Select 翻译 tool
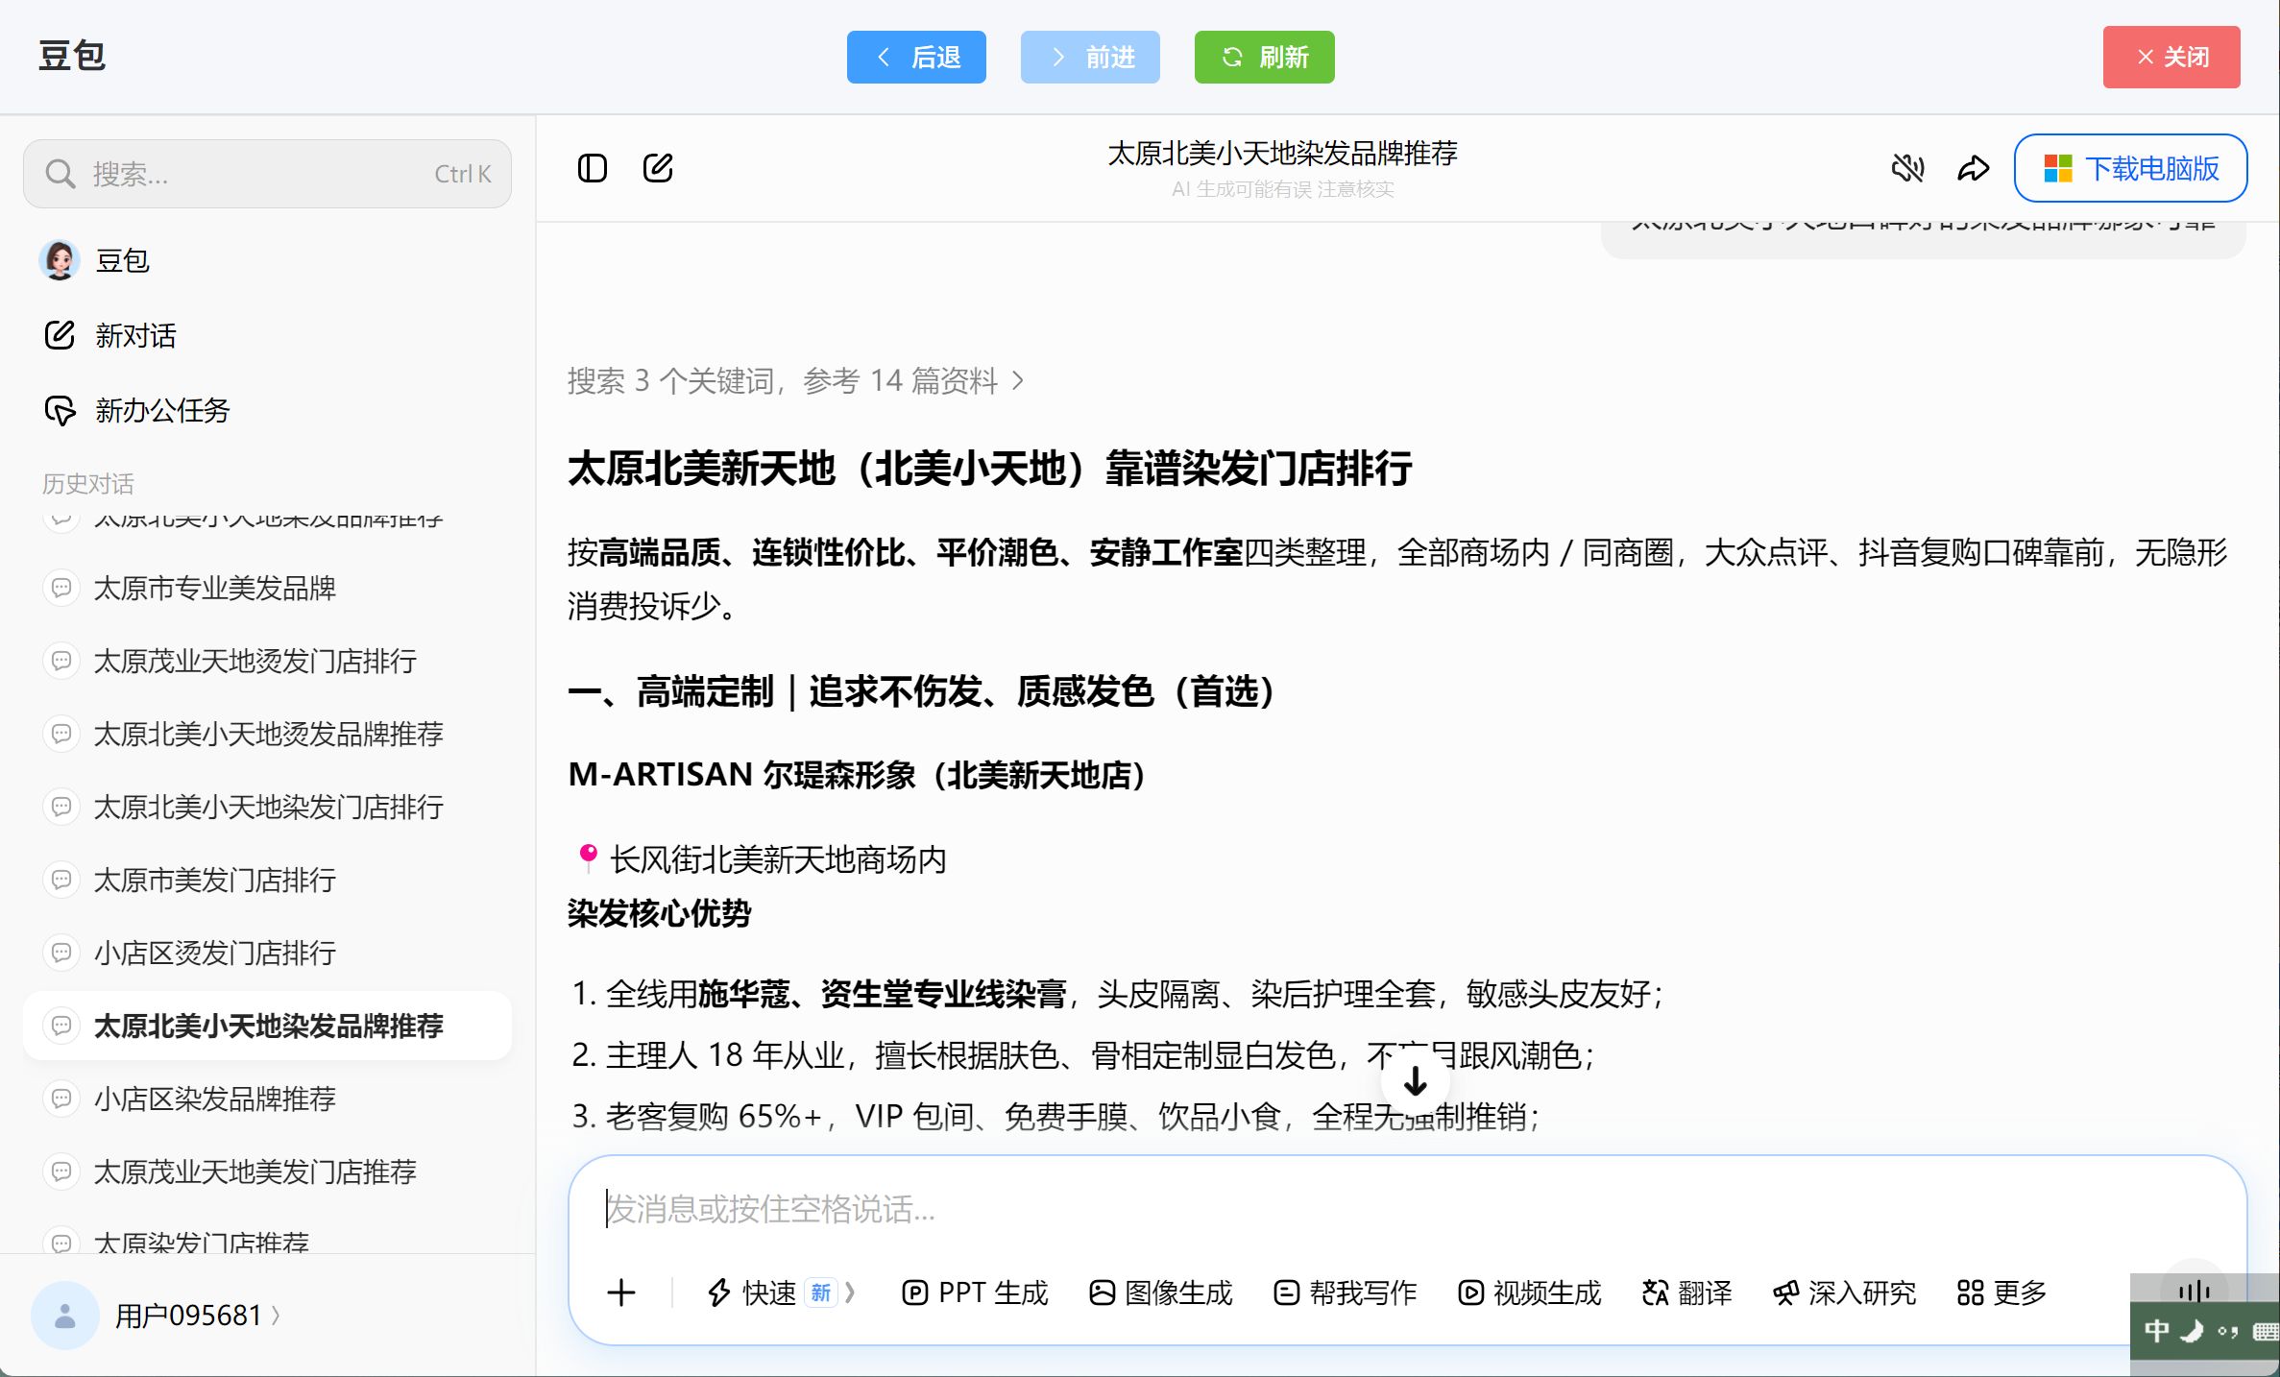 [x=1686, y=1292]
